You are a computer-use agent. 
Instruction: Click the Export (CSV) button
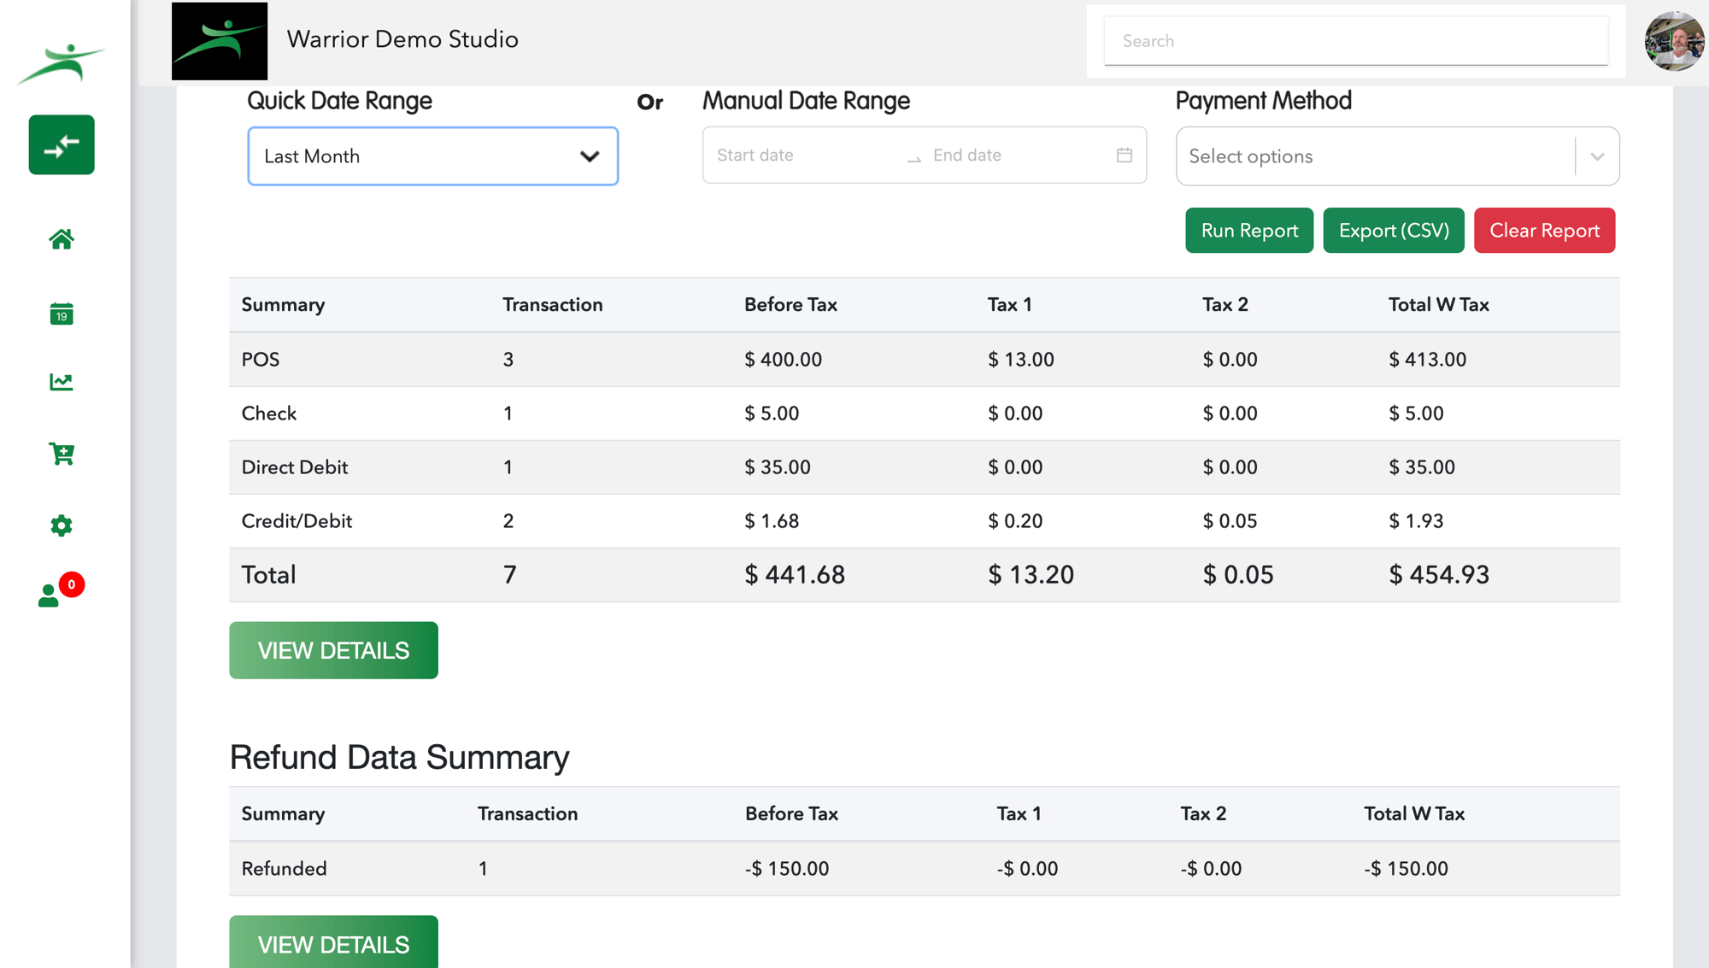(x=1394, y=231)
